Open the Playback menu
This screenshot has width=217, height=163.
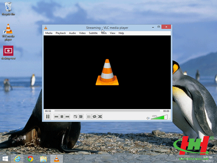pos(61,33)
